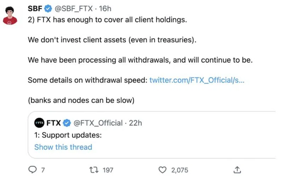
Task: Open the @FTX_Official handle
Action: pos(98,123)
